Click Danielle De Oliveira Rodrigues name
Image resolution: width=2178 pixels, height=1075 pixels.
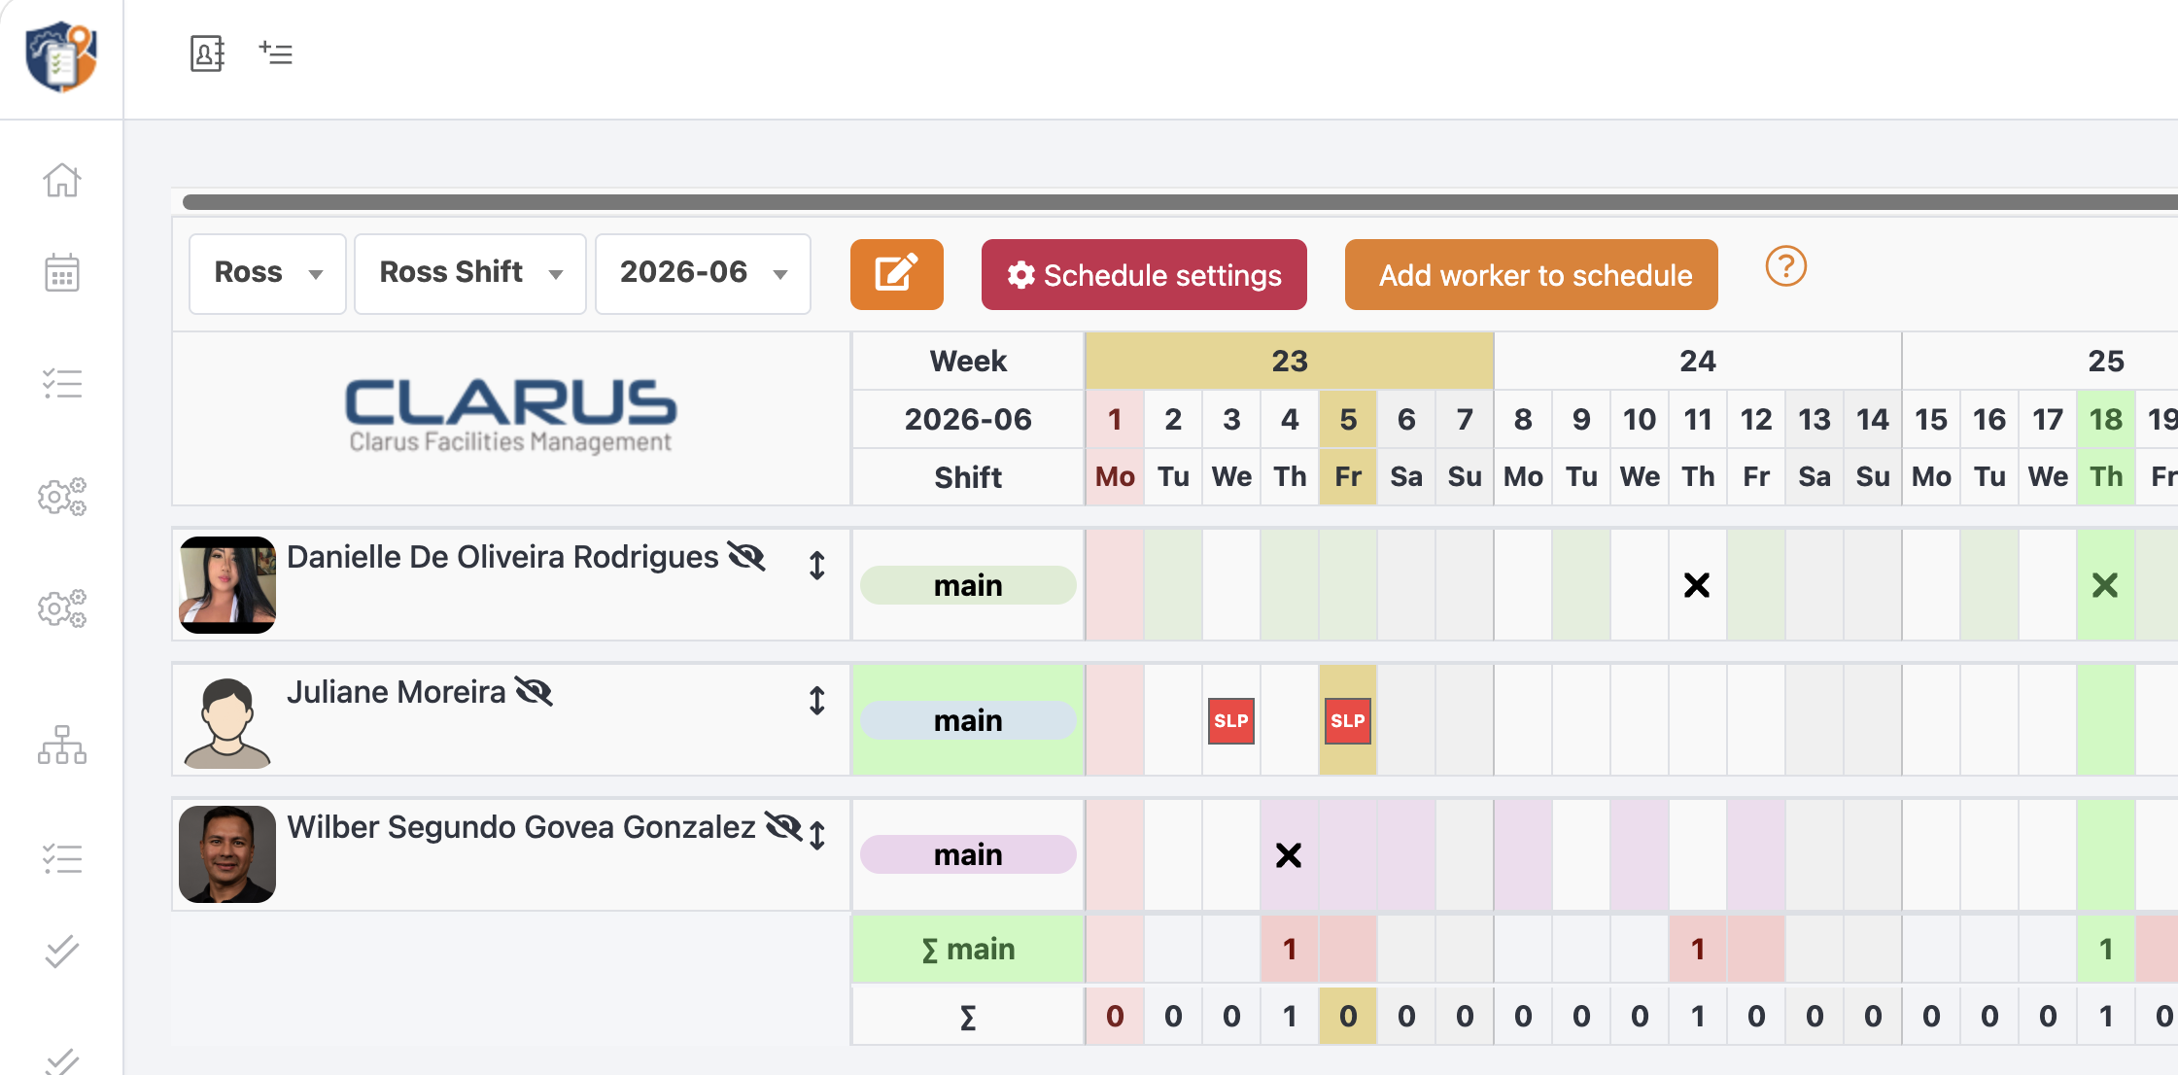(x=502, y=557)
